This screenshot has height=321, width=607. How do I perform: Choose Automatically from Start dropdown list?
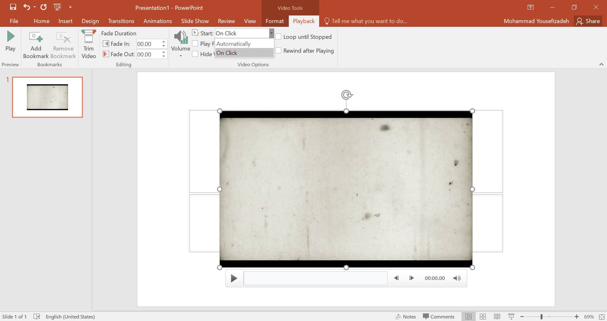tap(233, 44)
